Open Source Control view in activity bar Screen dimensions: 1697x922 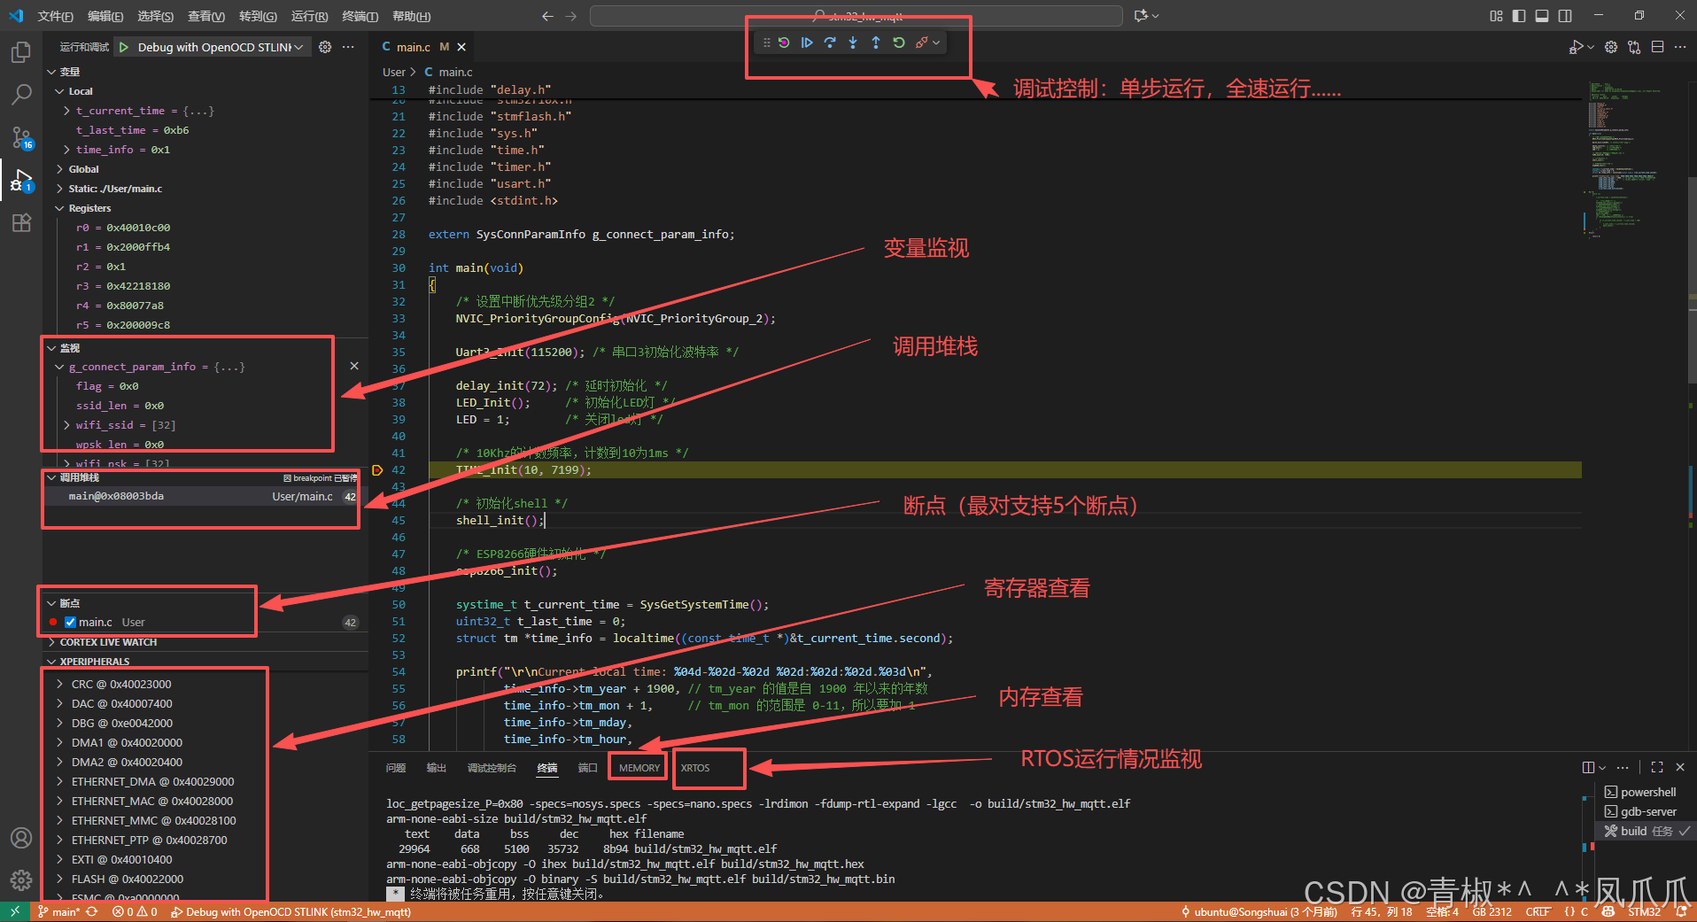[x=19, y=137]
